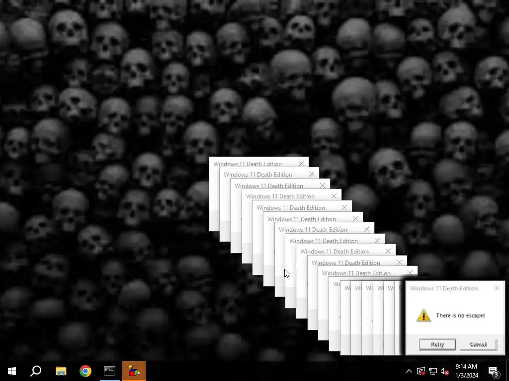This screenshot has height=381, width=509.
Task: Launch Google Chrome from the taskbar
Action: [x=85, y=371]
